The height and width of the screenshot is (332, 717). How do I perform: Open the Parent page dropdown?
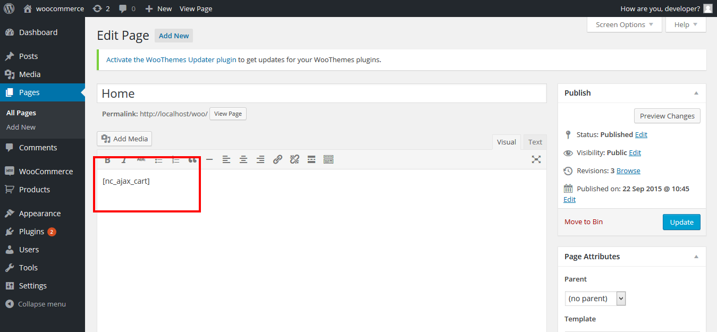(595, 299)
